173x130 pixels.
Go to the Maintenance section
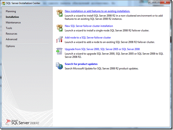coord(13,22)
